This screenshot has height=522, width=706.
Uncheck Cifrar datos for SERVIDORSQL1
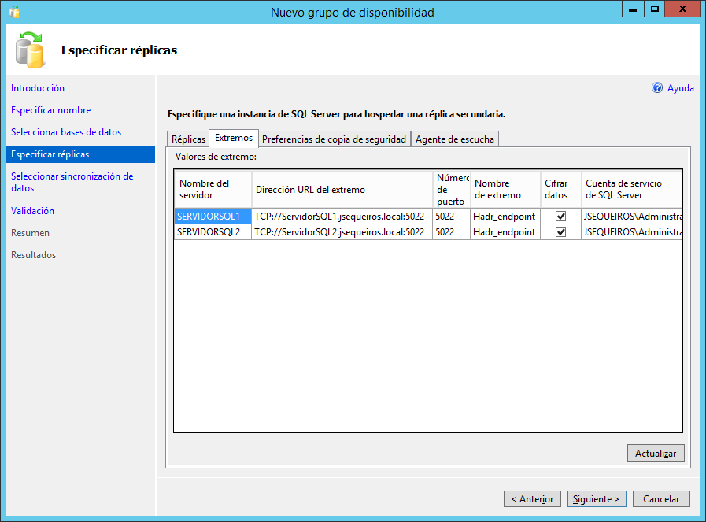tap(561, 215)
